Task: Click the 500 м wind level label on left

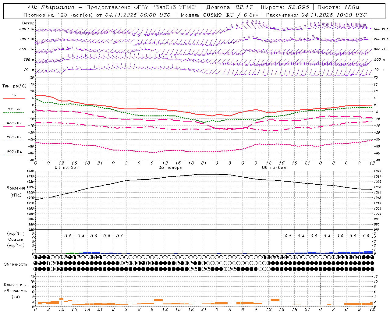Action: pyautogui.click(x=29, y=59)
